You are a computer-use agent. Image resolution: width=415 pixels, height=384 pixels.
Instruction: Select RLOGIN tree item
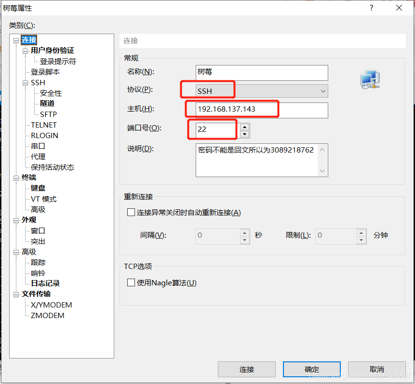[x=44, y=135]
